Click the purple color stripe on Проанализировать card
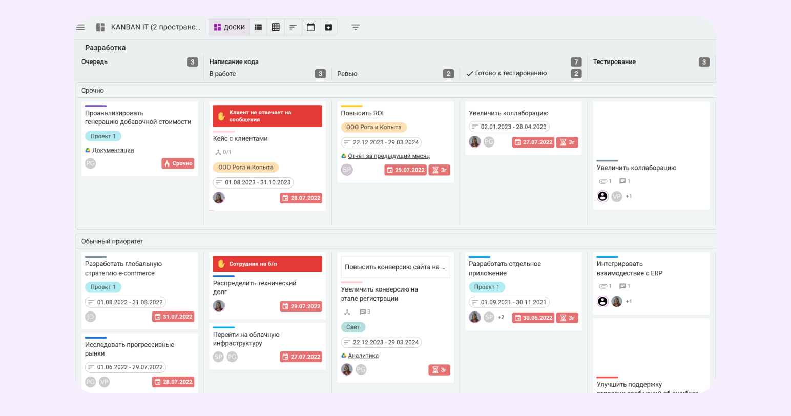 coord(95,106)
